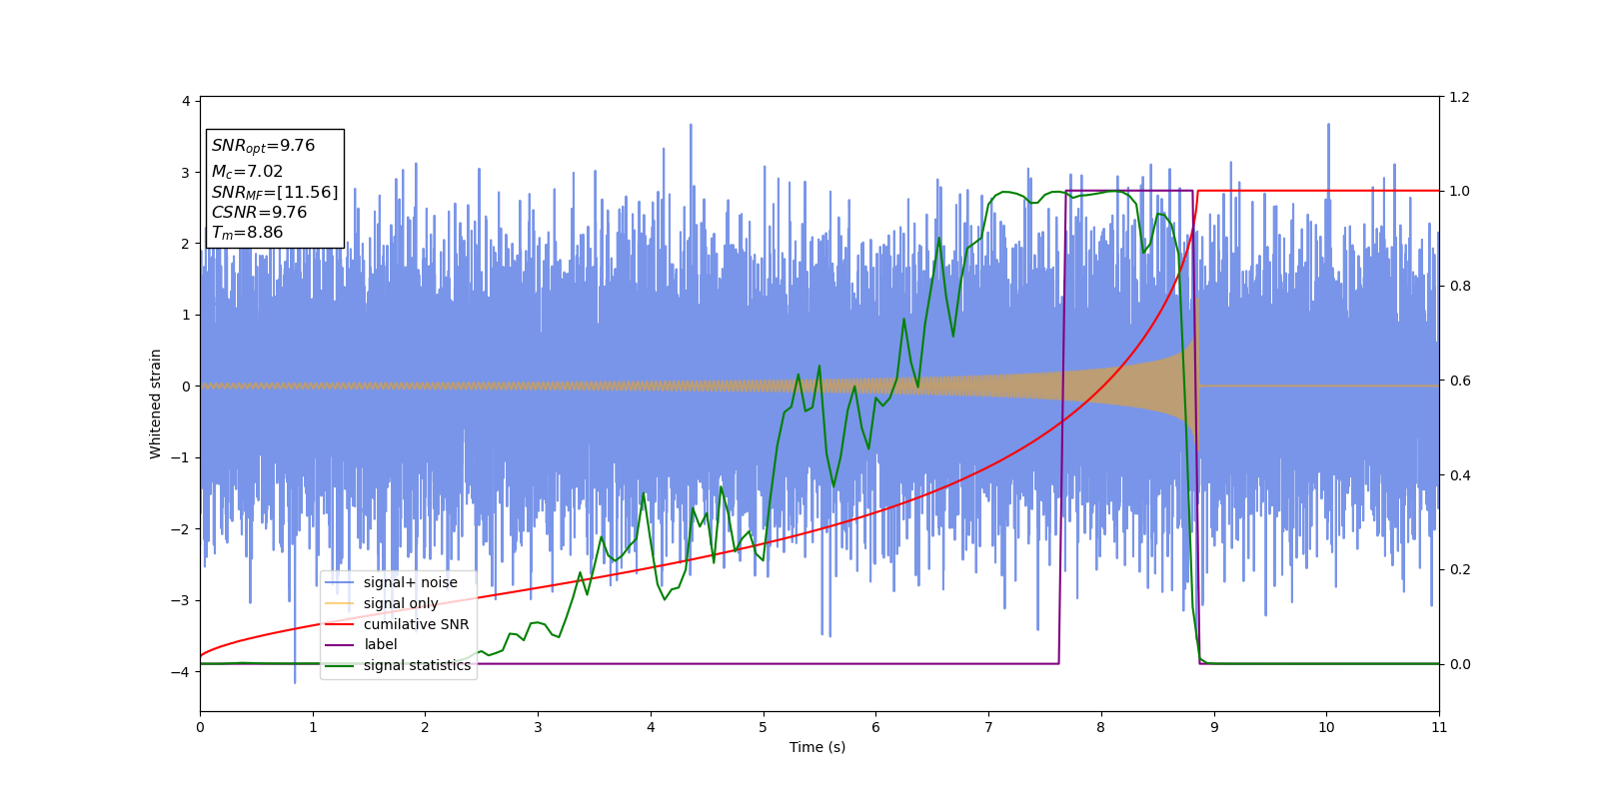Screen dimensions: 1599x799
Task: Click the red line swatch in legend
Action: (340, 625)
